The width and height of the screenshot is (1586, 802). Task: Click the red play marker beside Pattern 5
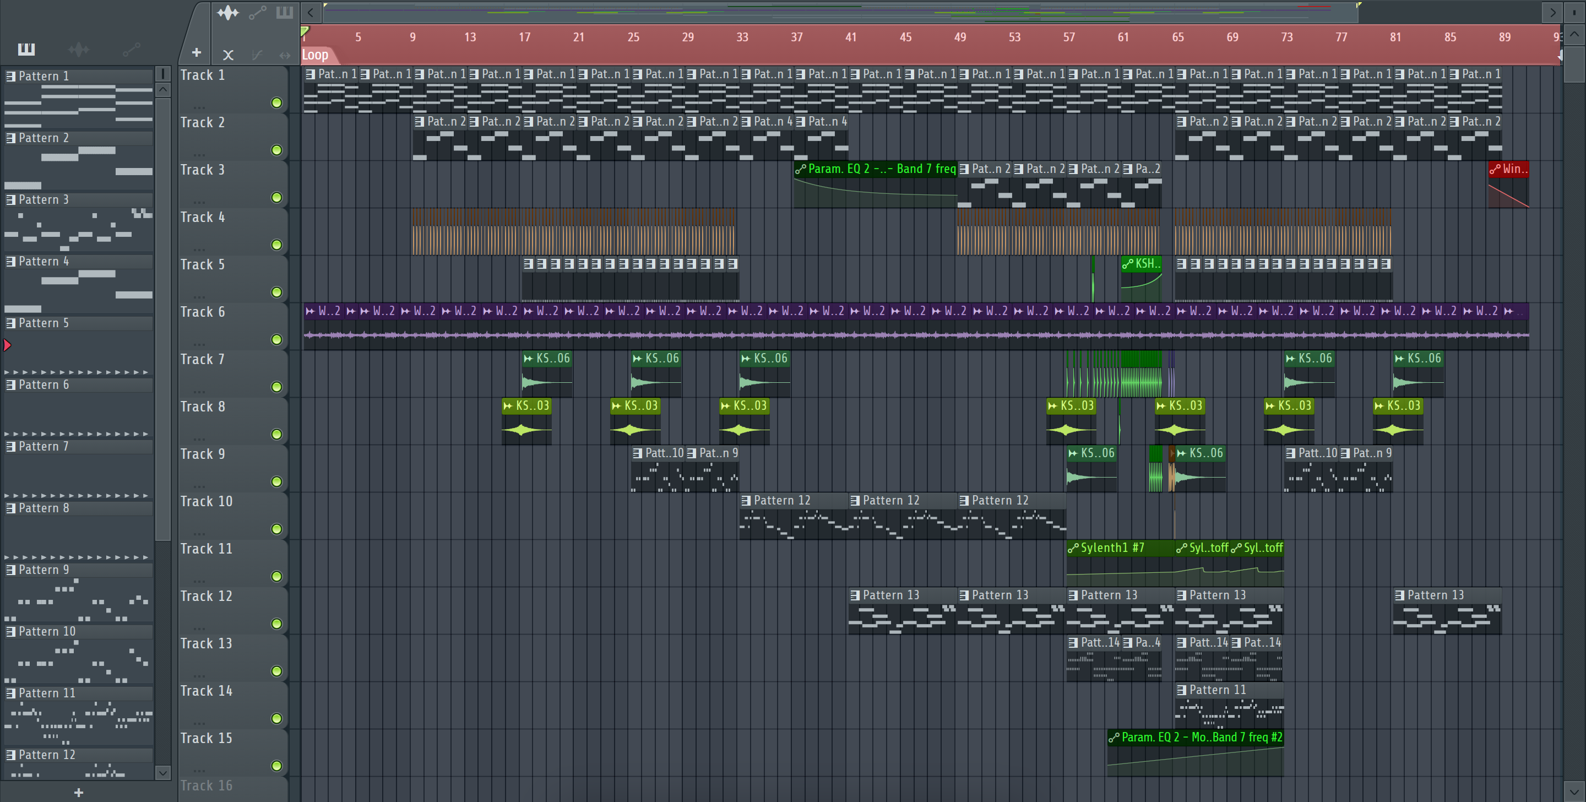tap(7, 345)
